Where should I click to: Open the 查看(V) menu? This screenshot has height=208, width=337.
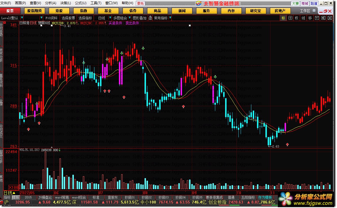[x=36, y=3]
